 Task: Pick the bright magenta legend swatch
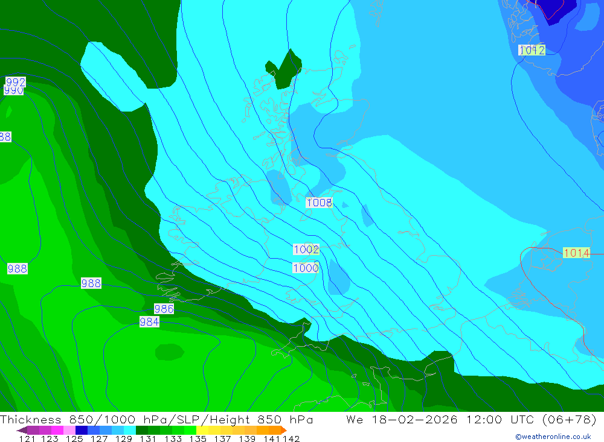[x=57, y=430]
